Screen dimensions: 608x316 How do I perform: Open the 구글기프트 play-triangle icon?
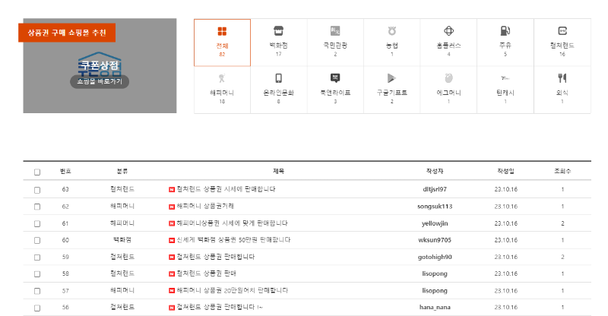[x=391, y=78]
